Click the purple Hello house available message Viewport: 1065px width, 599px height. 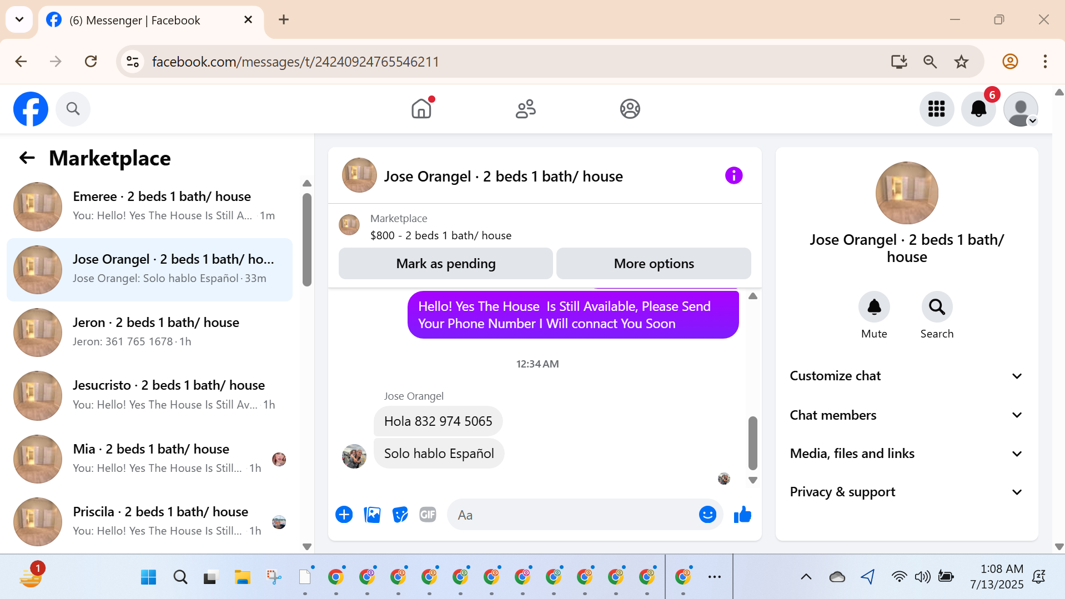click(x=573, y=315)
